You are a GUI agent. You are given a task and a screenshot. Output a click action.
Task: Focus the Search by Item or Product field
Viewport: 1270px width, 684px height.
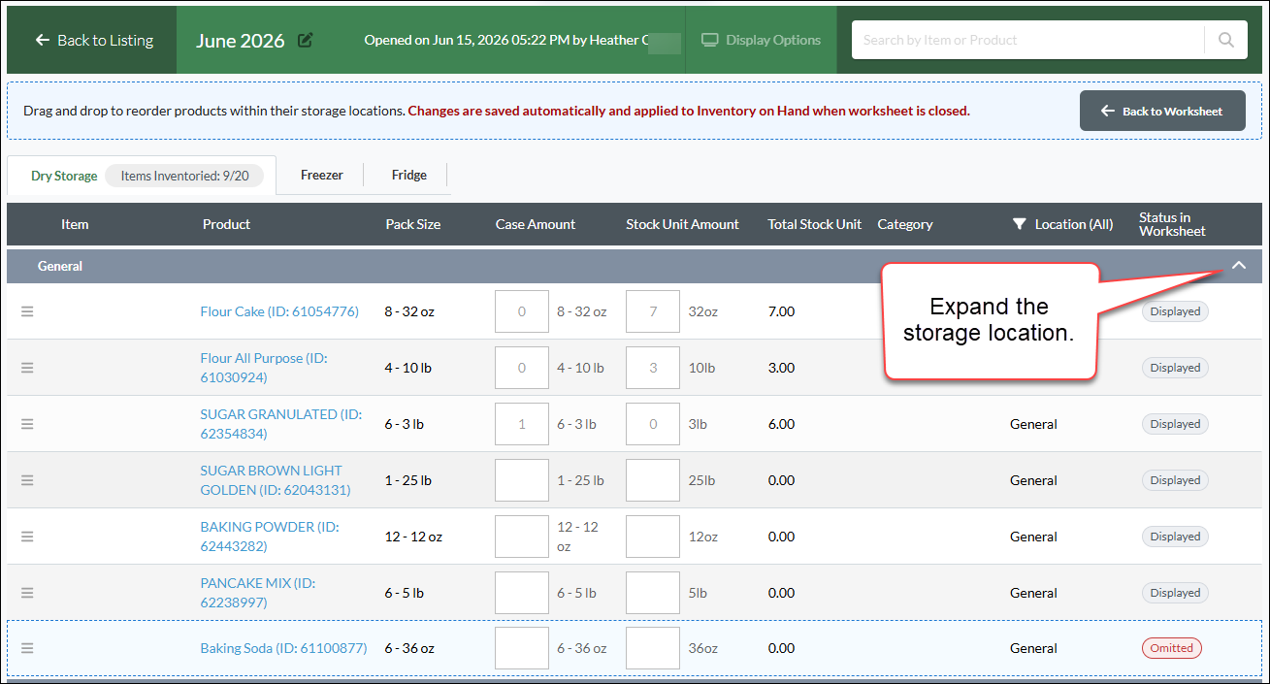pos(1028,40)
